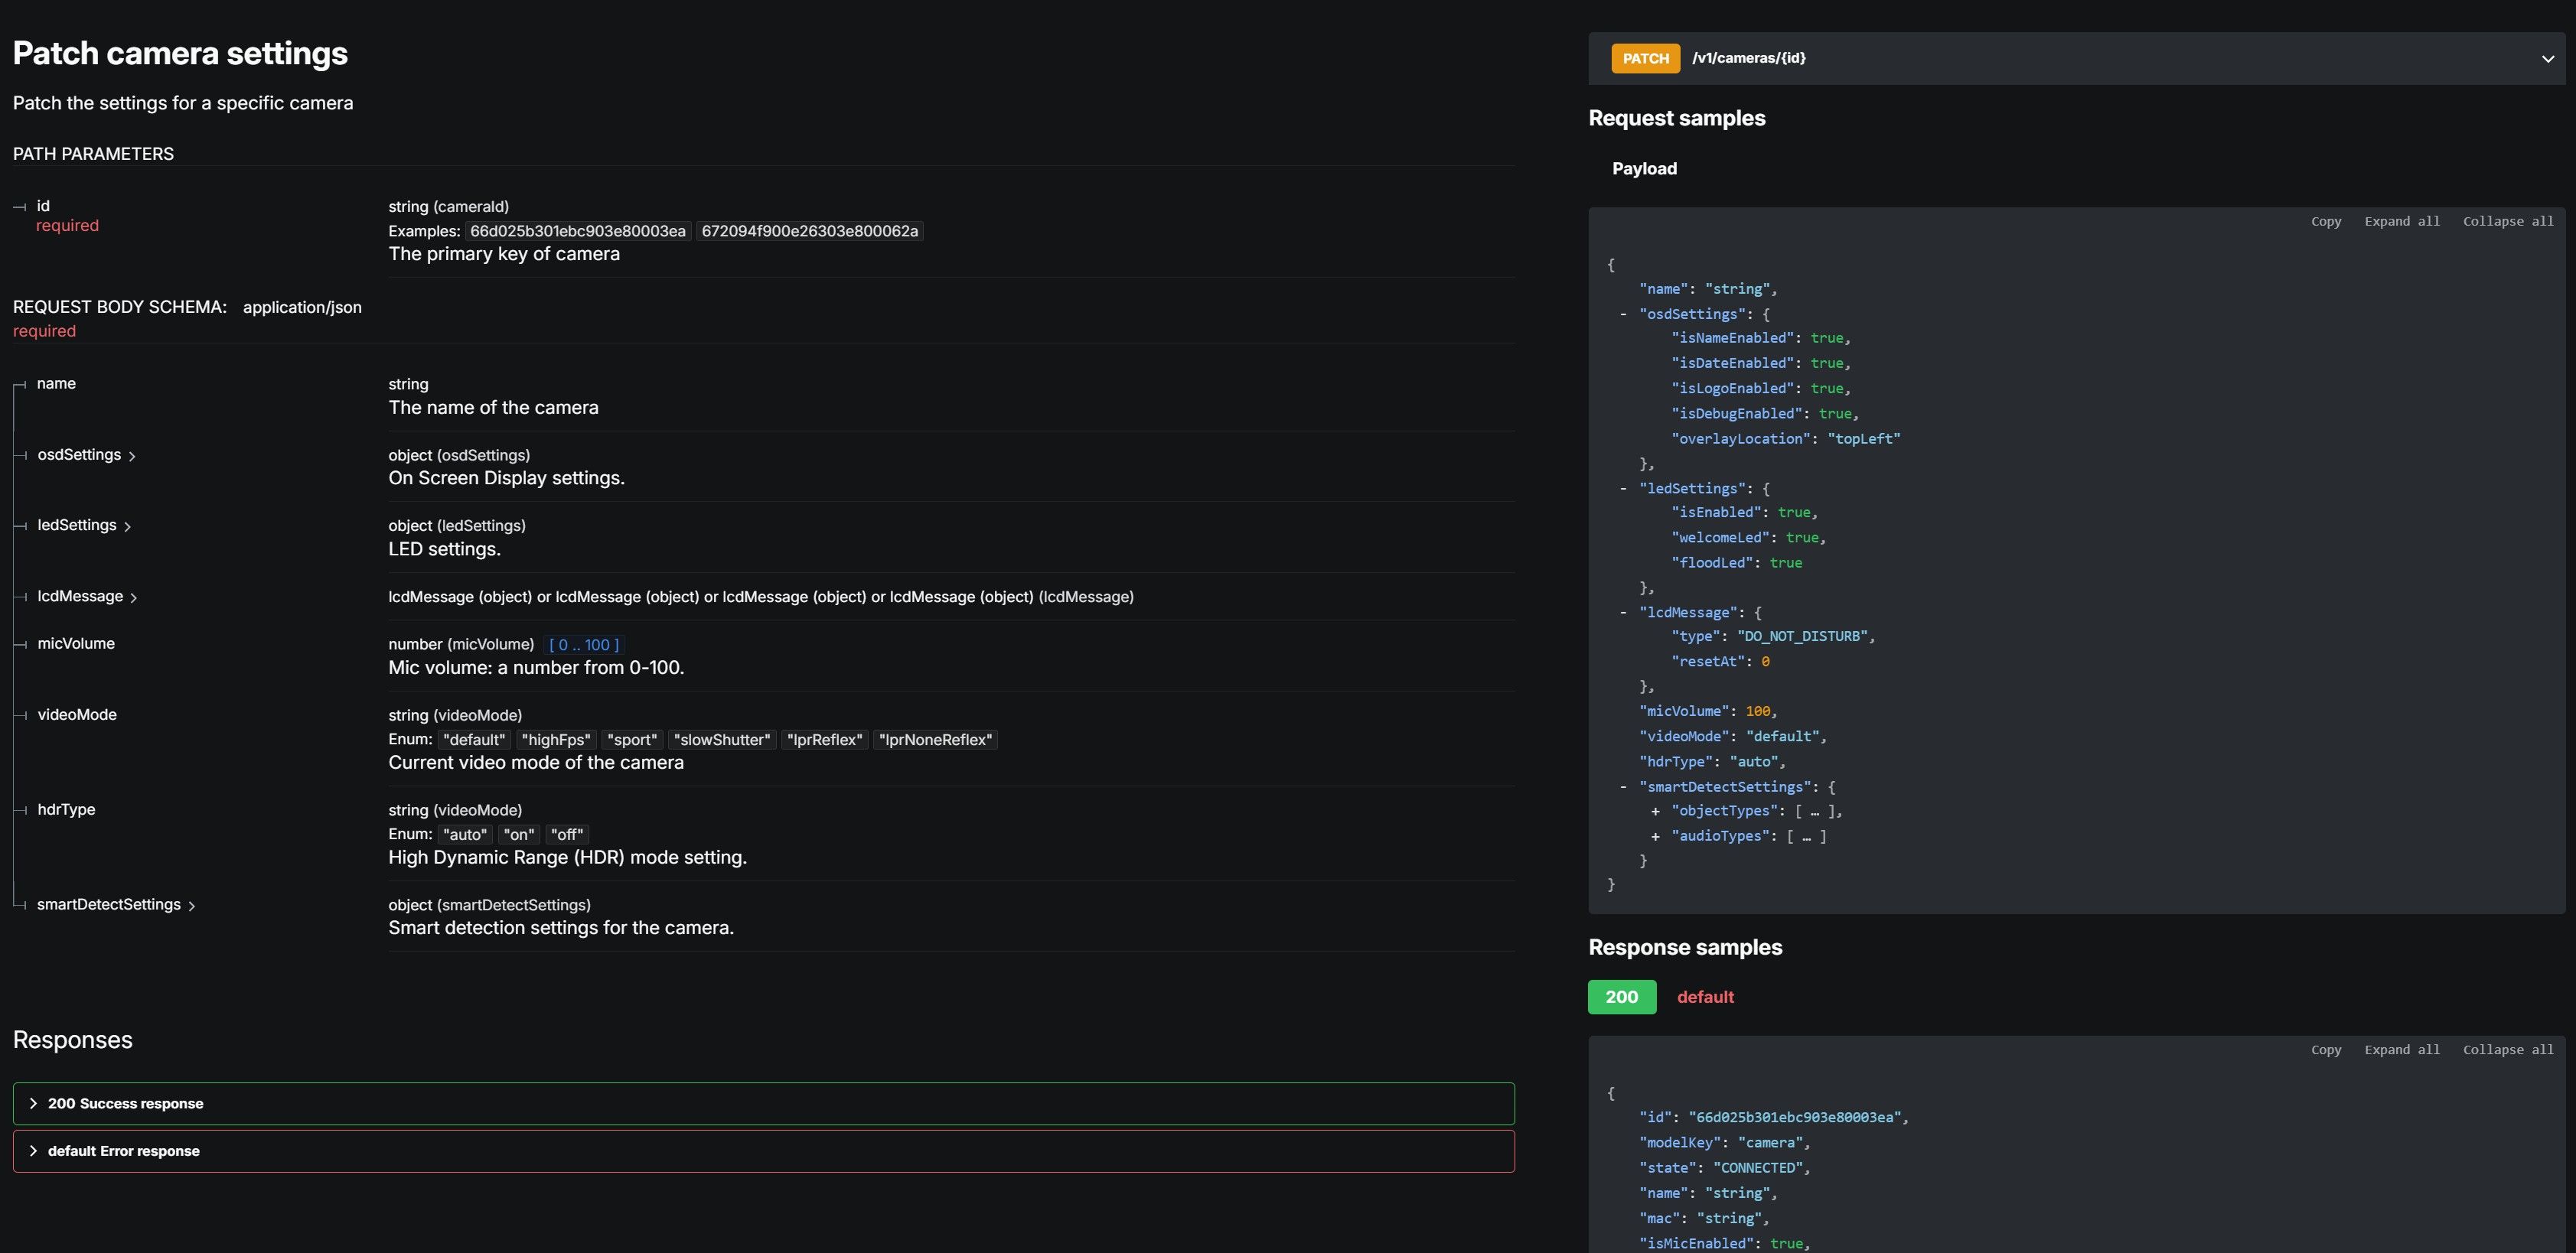Viewport: 2576px width, 1253px height.
Task: Collapse lcdMessage in the payload JSON
Action: click(1623, 613)
